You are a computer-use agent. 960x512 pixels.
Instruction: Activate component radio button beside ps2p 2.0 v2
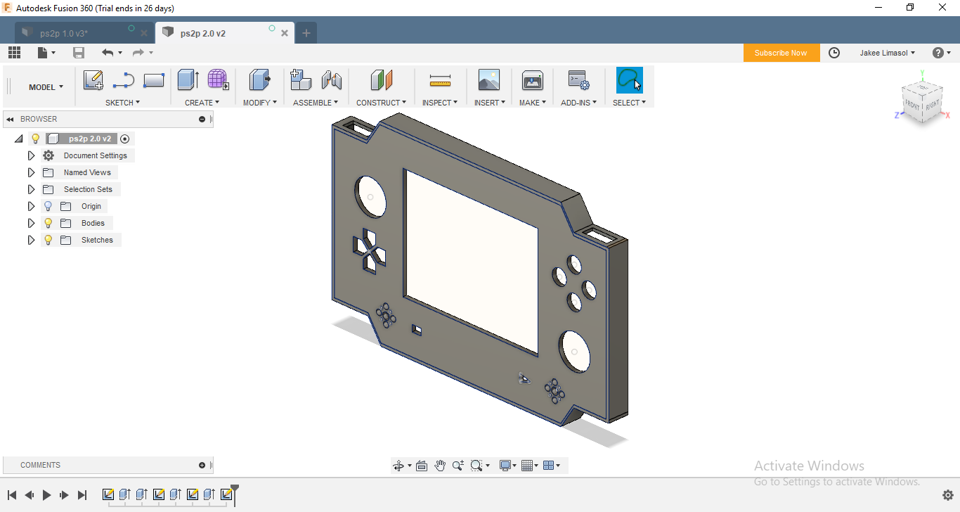point(125,139)
